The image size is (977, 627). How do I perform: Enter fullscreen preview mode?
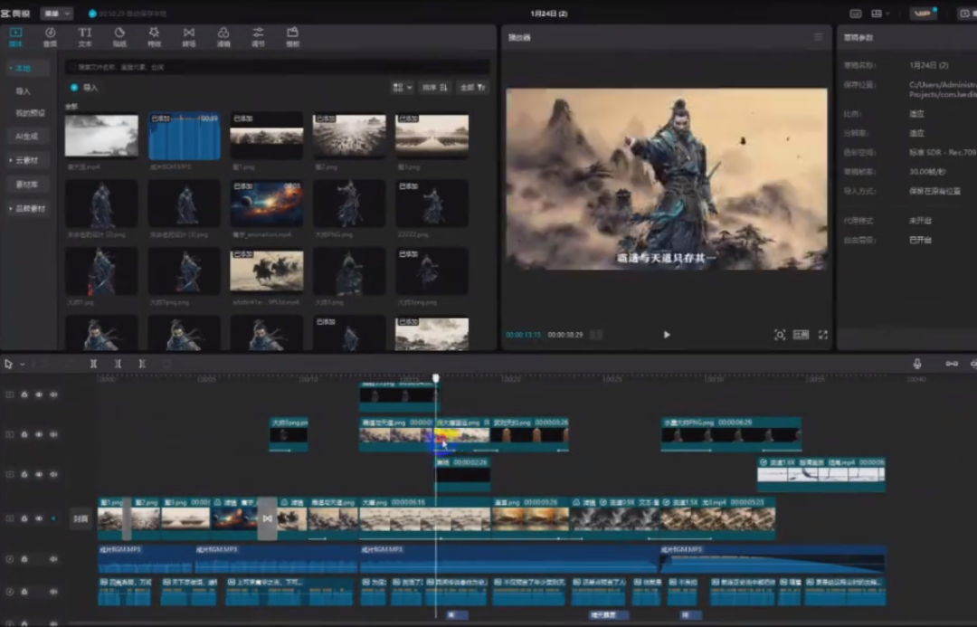(823, 335)
